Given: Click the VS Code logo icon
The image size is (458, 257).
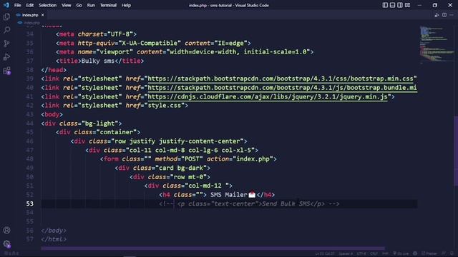Looking at the screenshot, I should tap(6, 5).
